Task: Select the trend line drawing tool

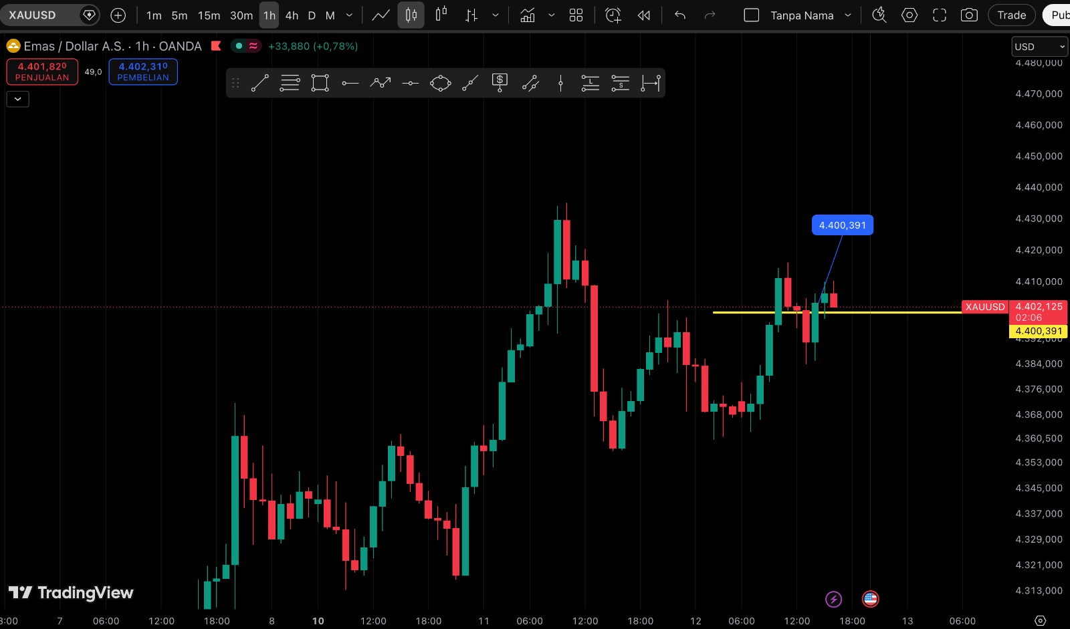Action: pyautogui.click(x=260, y=83)
